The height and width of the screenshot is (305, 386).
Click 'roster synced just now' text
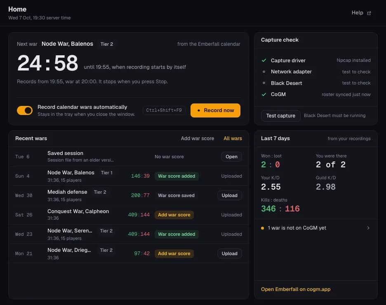pos(346,94)
